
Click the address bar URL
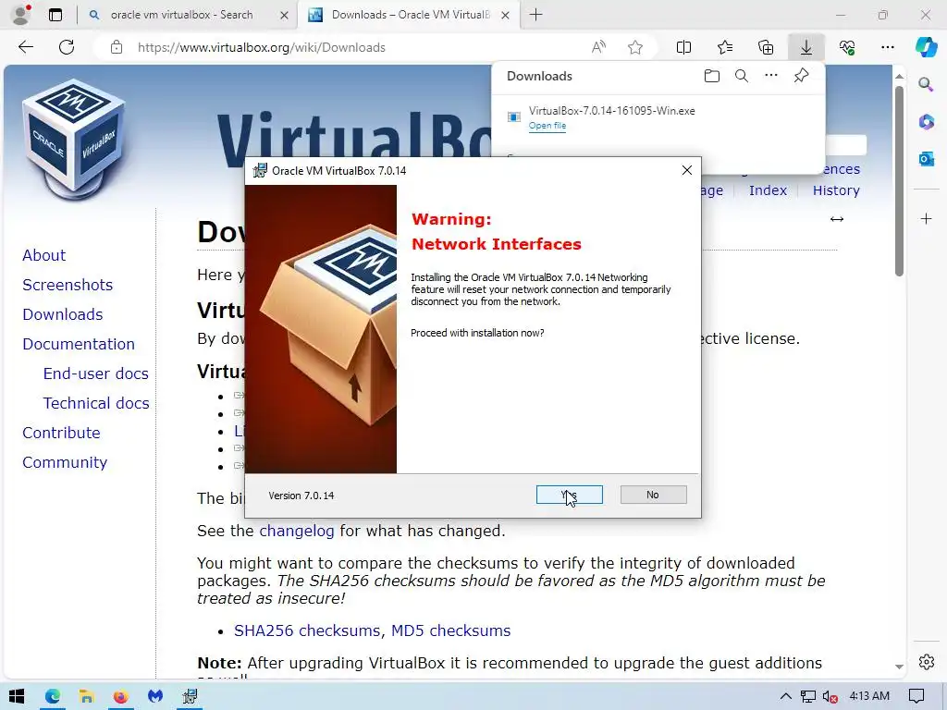[x=262, y=47]
